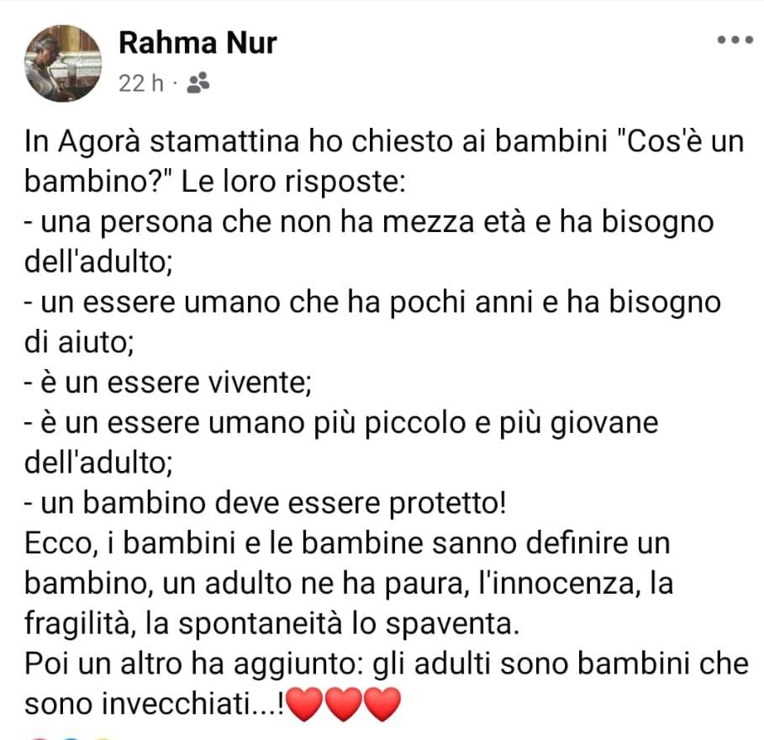Click the line "fragilità, la spontaneità lo spaventa."
764x740 pixels.
(271, 623)
